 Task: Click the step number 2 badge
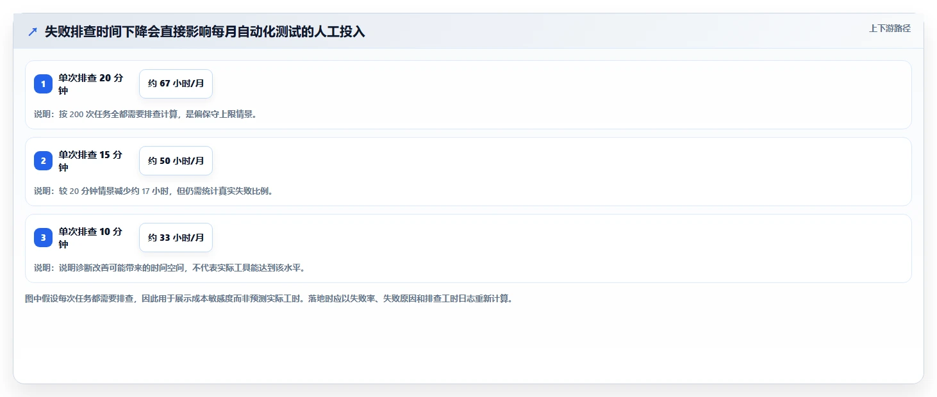tap(43, 161)
